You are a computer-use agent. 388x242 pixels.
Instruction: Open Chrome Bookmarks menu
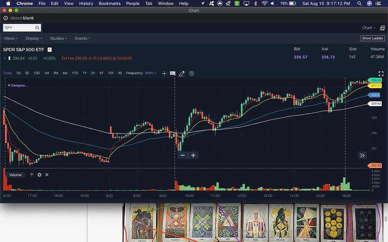tap(110, 3)
